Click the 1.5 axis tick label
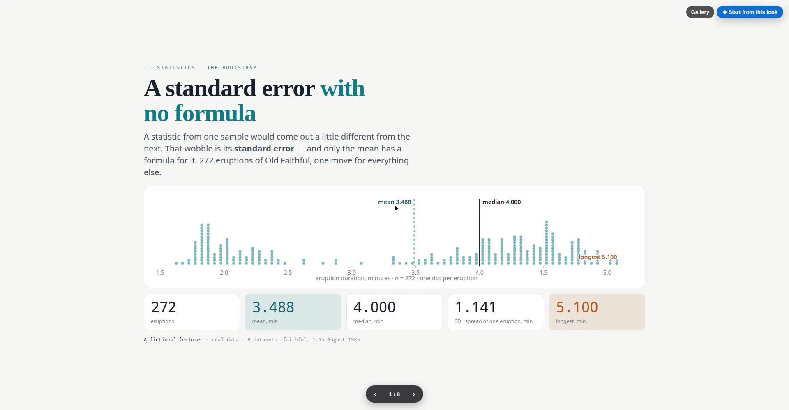Screen dimensions: 789x410 click(x=160, y=273)
